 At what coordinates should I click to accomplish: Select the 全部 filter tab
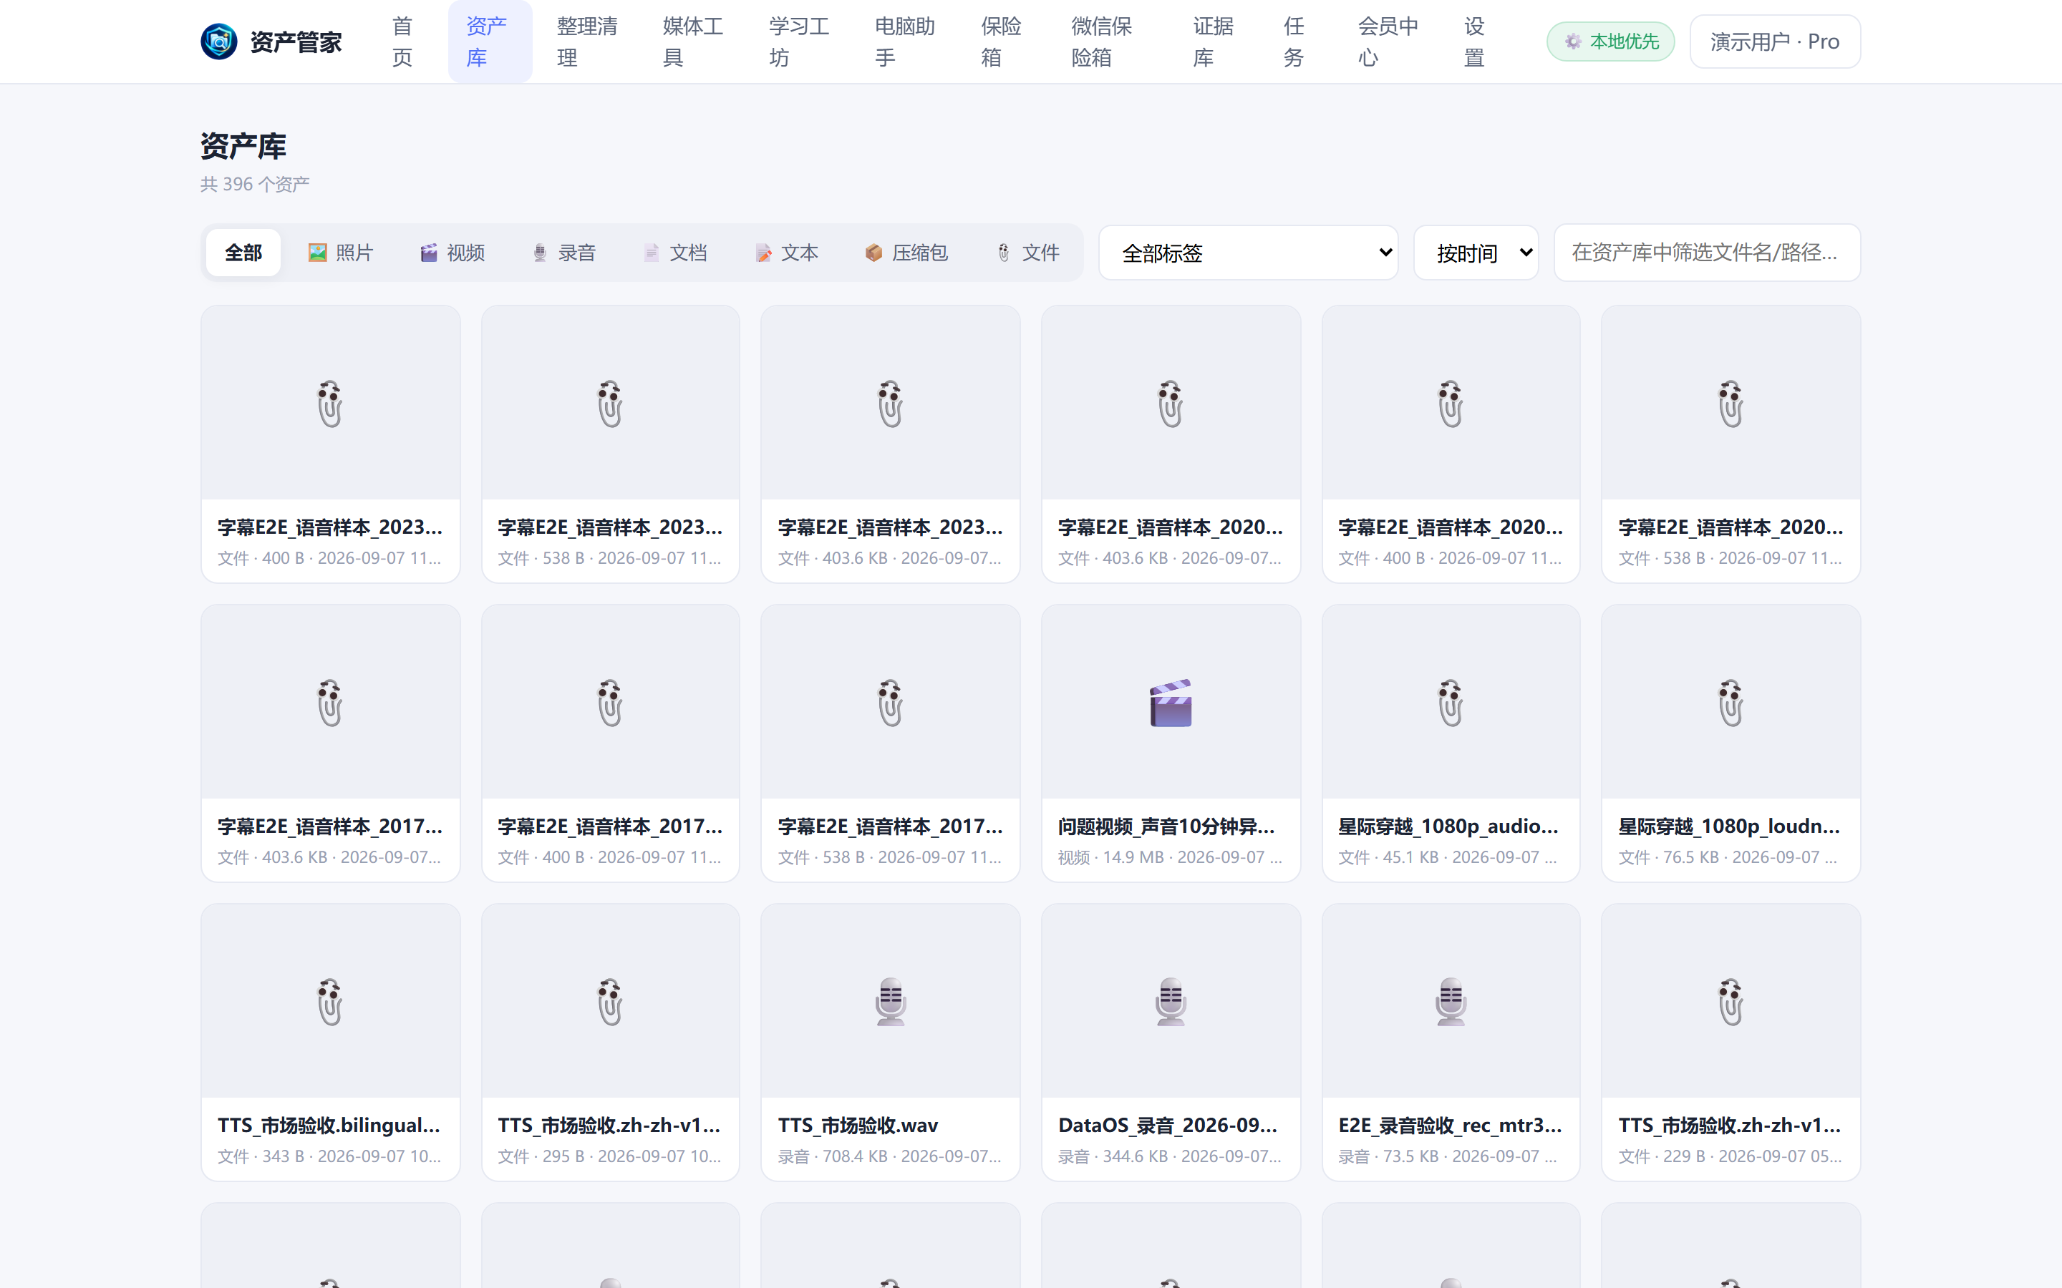[243, 253]
